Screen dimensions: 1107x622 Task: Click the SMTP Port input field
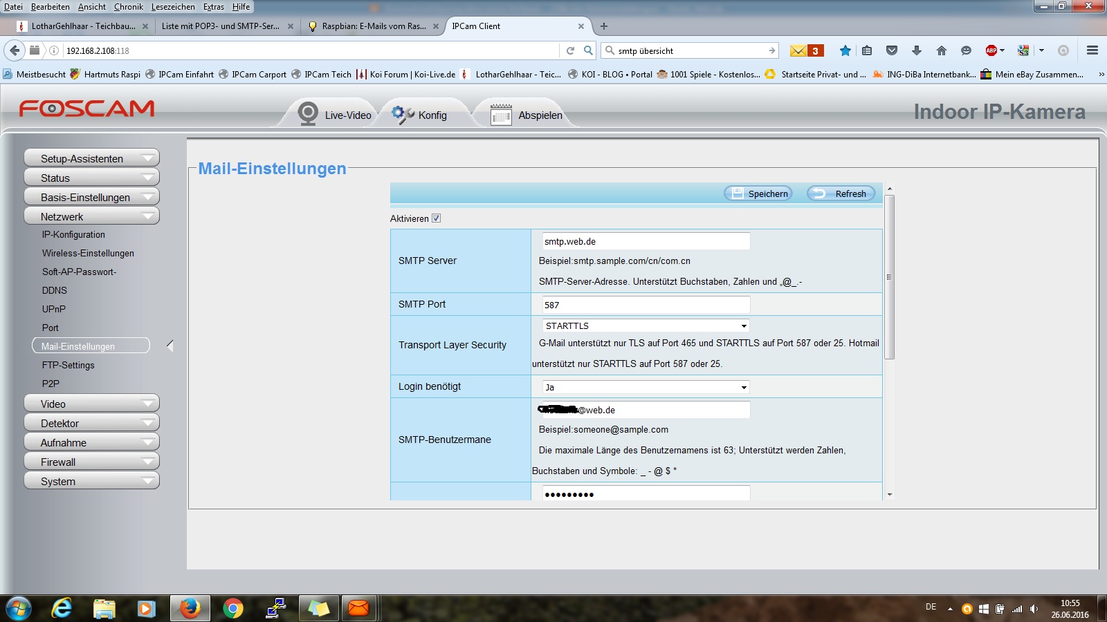click(645, 305)
